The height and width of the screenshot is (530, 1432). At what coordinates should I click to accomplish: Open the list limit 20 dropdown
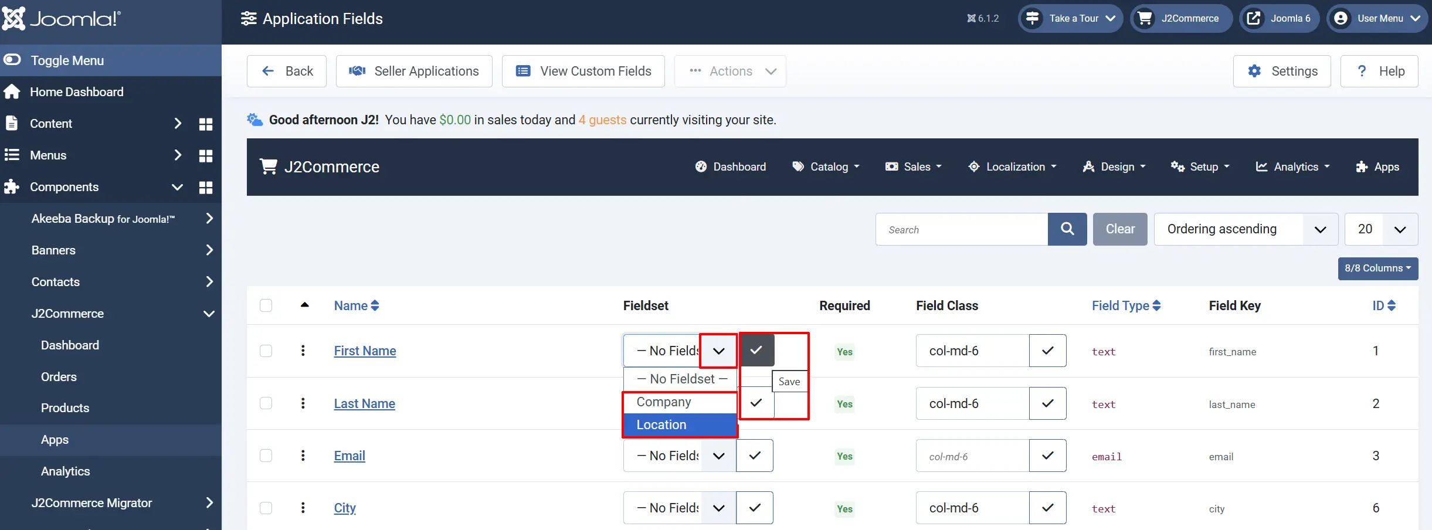click(x=1381, y=229)
